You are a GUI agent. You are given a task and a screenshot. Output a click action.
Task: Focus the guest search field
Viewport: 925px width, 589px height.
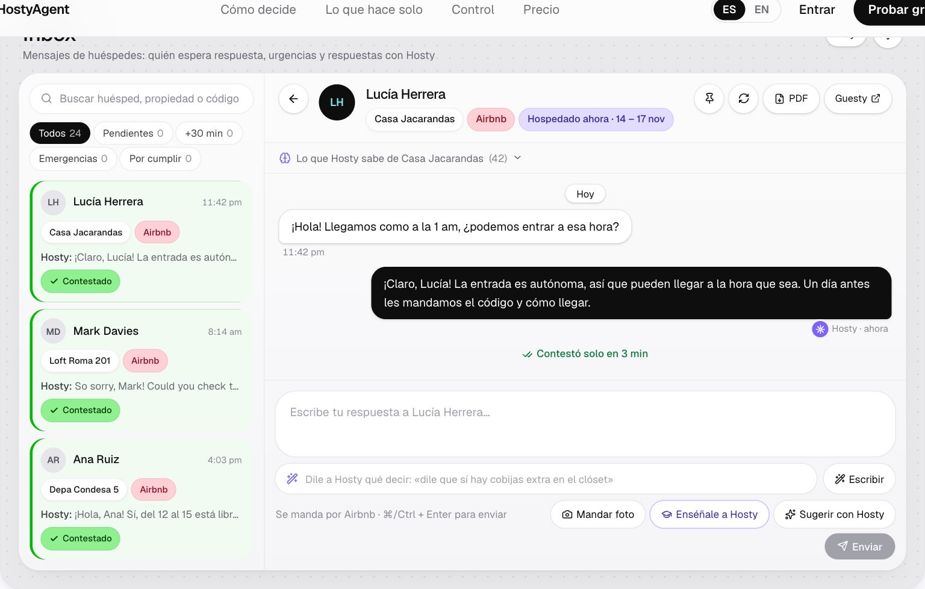pos(142,99)
